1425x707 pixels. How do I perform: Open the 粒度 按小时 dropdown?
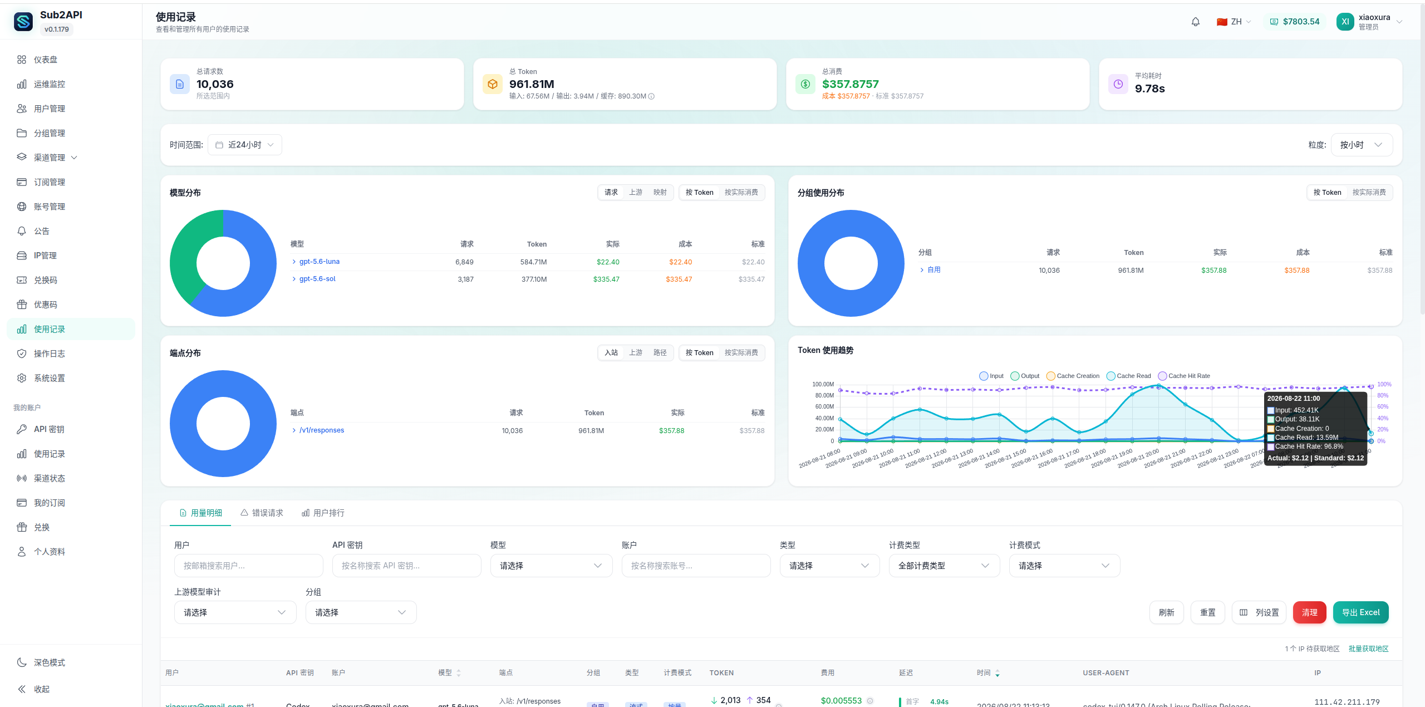click(x=1362, y=145)
